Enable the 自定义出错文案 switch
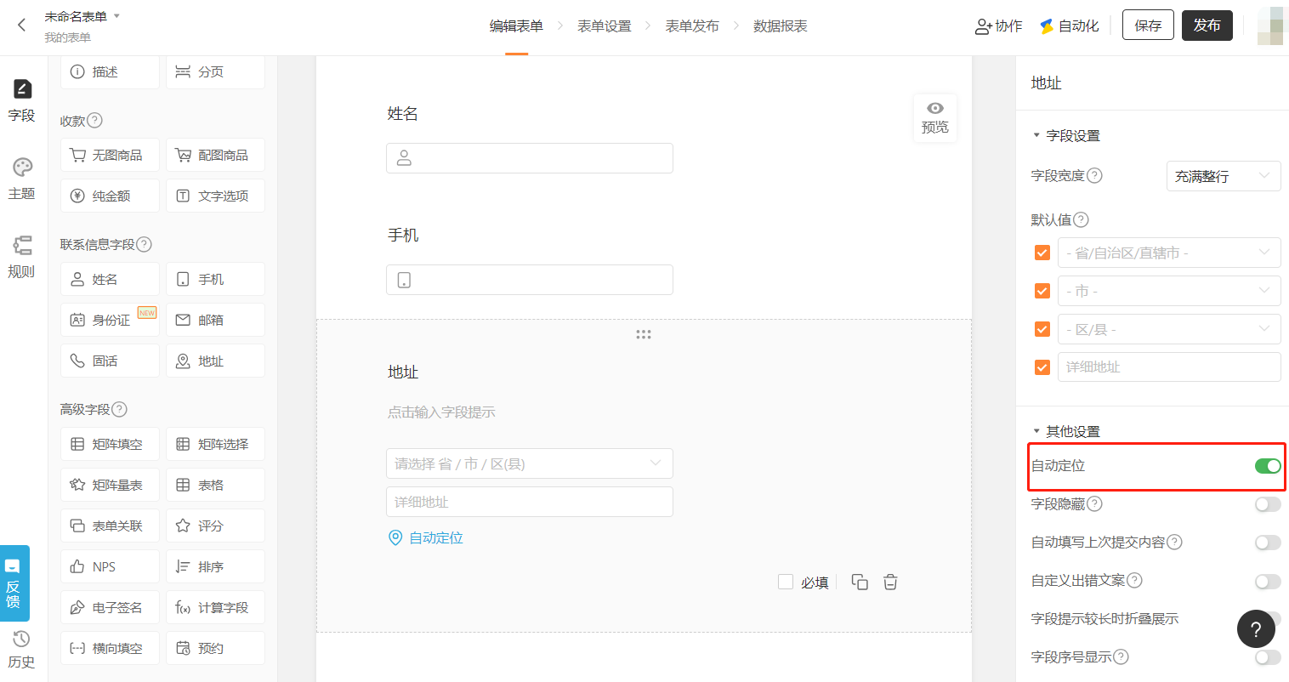The width and height of the screenshot is (1289, 682). coord(1268,581)
